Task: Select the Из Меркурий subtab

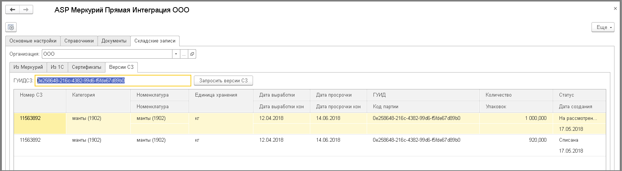Action: pyautogui.click(x=28, y=67)
